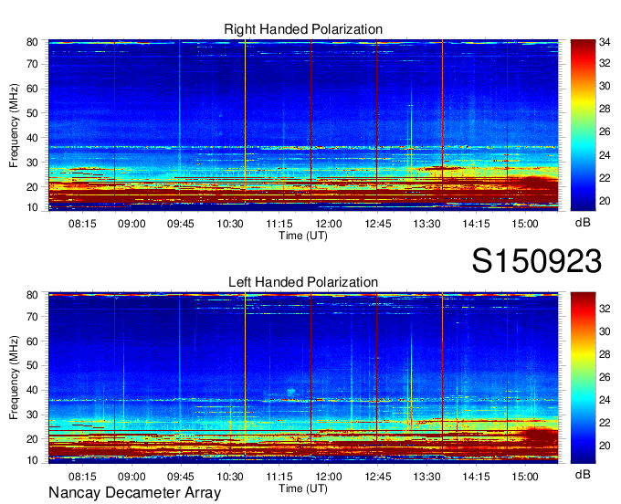This screenshot has height=504, width=621.
Task: Click 40 MHz tick on Right Handed plot
Action: (x=32, y=138)
